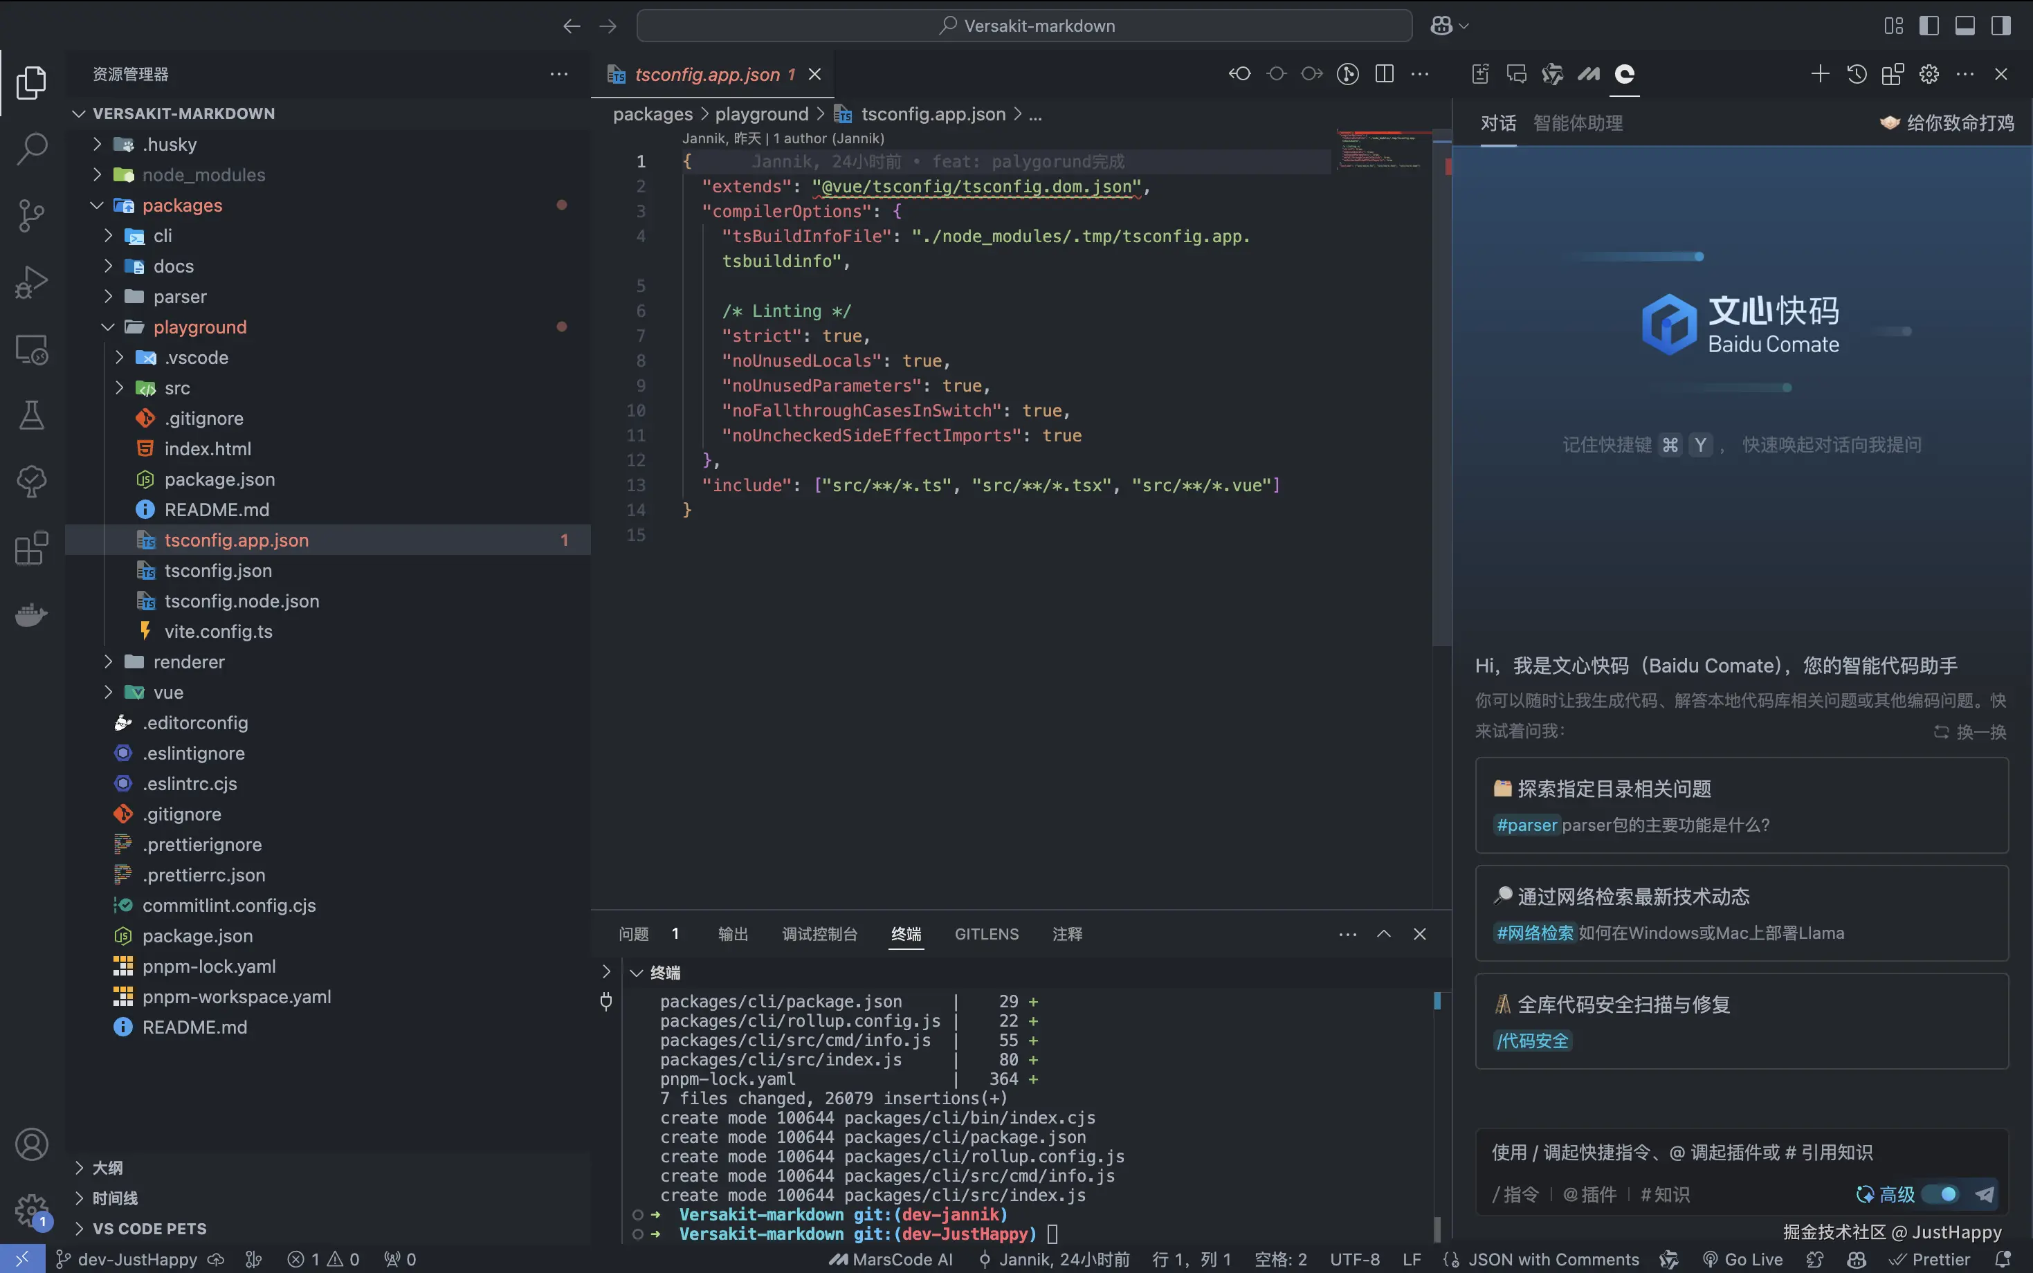Toggle primary side bar visibility
2033x1273 pixels.
click(1929, 26)
